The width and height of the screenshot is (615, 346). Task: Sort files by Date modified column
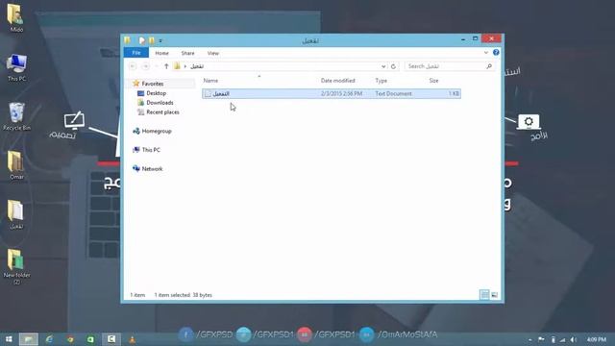pos(337,81)
